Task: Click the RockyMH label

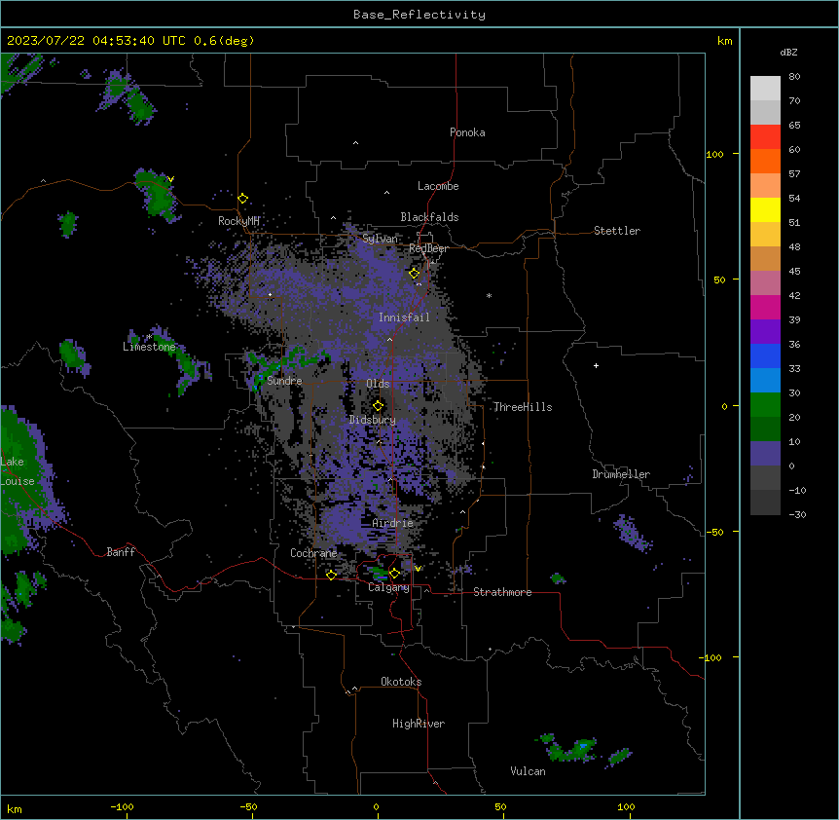Action: pyautogui.click(x=238, y=221)
